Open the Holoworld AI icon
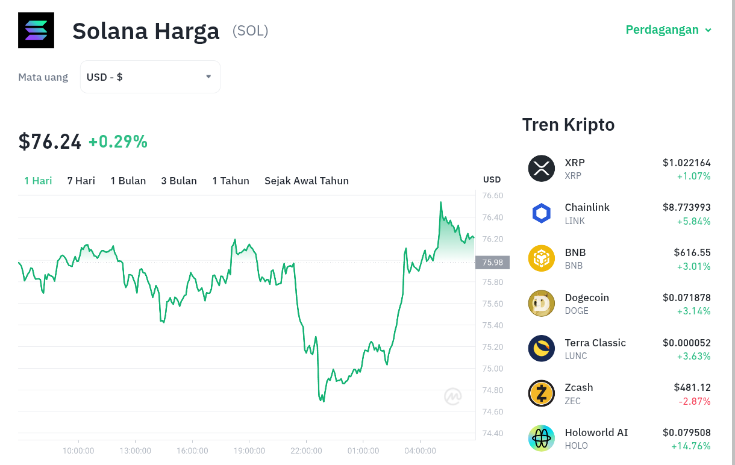Screen dimensions: 735x465 [x=541, y=438]
